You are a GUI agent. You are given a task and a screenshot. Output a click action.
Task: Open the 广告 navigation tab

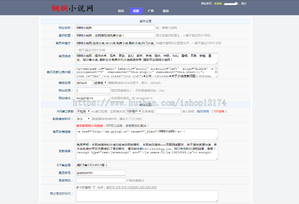tap(151, 11)
